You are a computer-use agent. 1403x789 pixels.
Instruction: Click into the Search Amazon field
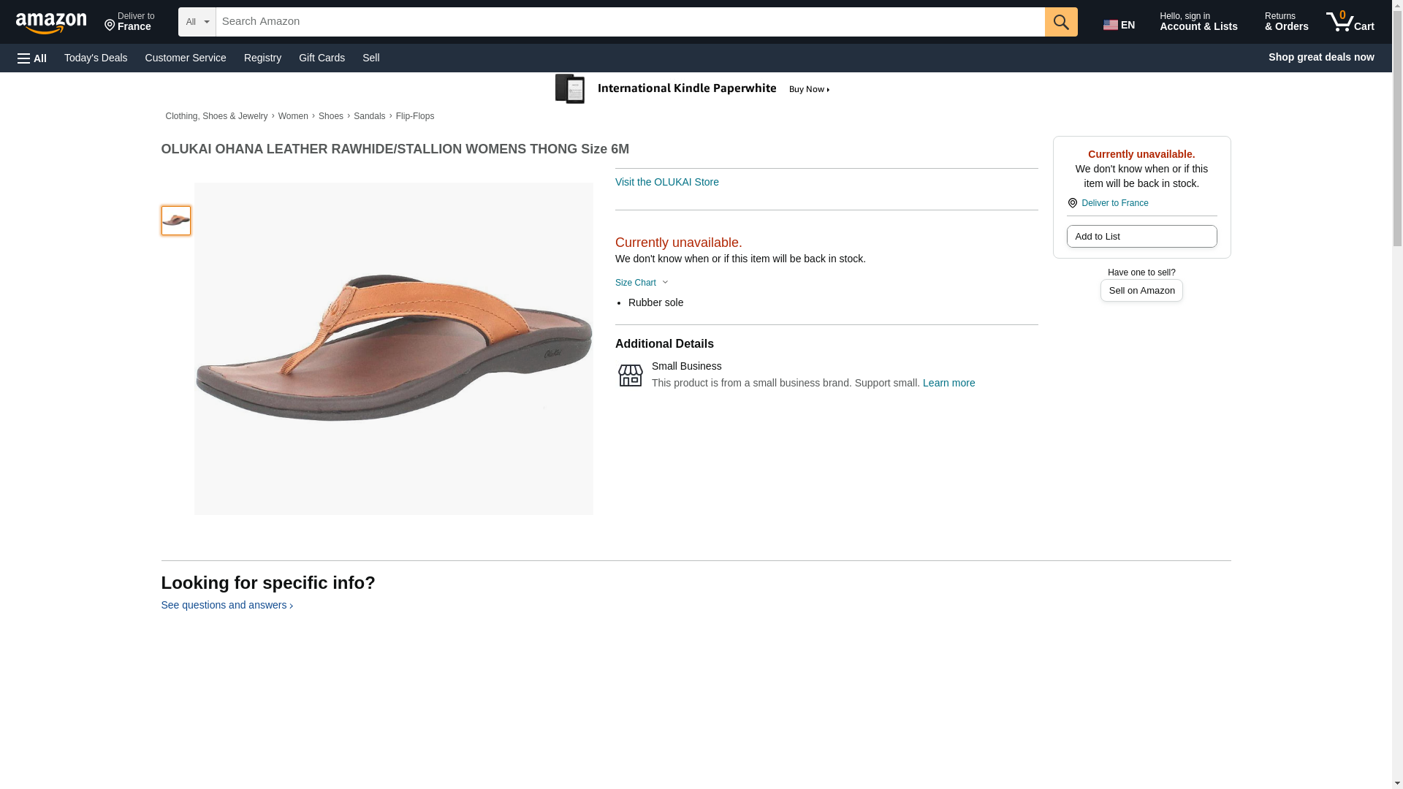click(x=629, y=22)
